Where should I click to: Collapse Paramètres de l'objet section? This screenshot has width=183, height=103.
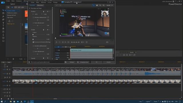tap(30, 8)
